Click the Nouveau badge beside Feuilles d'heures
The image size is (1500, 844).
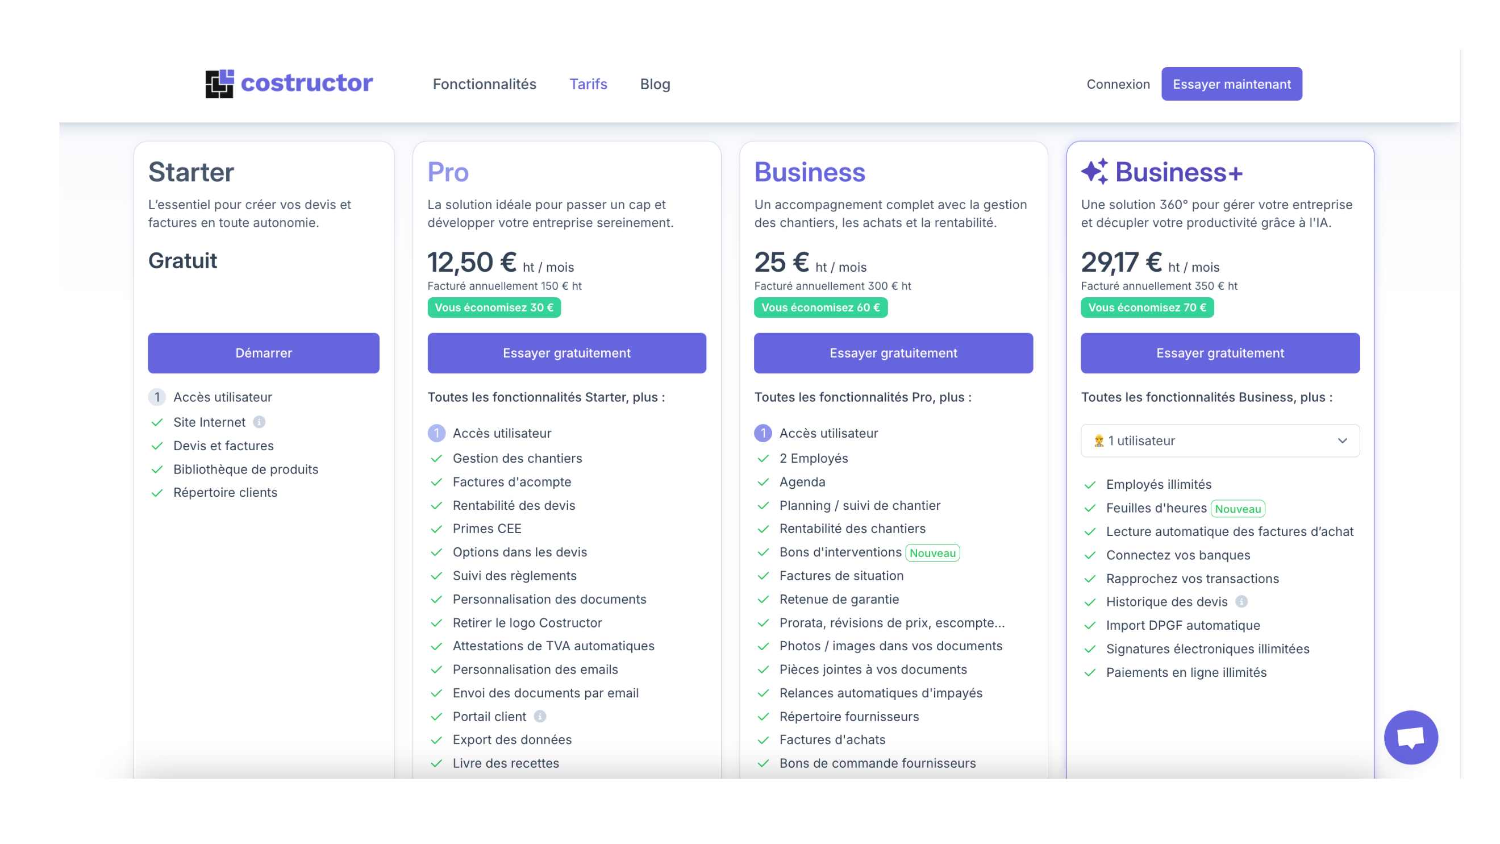[x=1237, y=509]
